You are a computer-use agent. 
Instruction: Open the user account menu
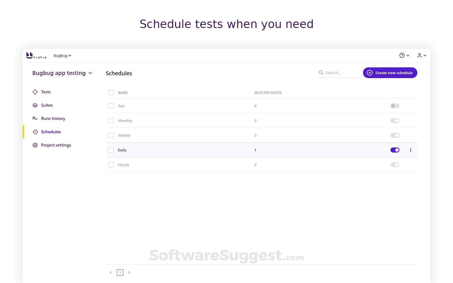click(422, 55)
